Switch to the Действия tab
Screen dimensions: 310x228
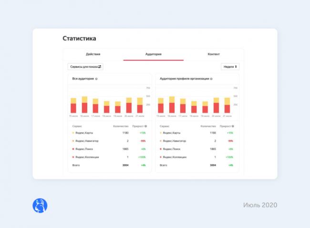click(x=93, y=54)
